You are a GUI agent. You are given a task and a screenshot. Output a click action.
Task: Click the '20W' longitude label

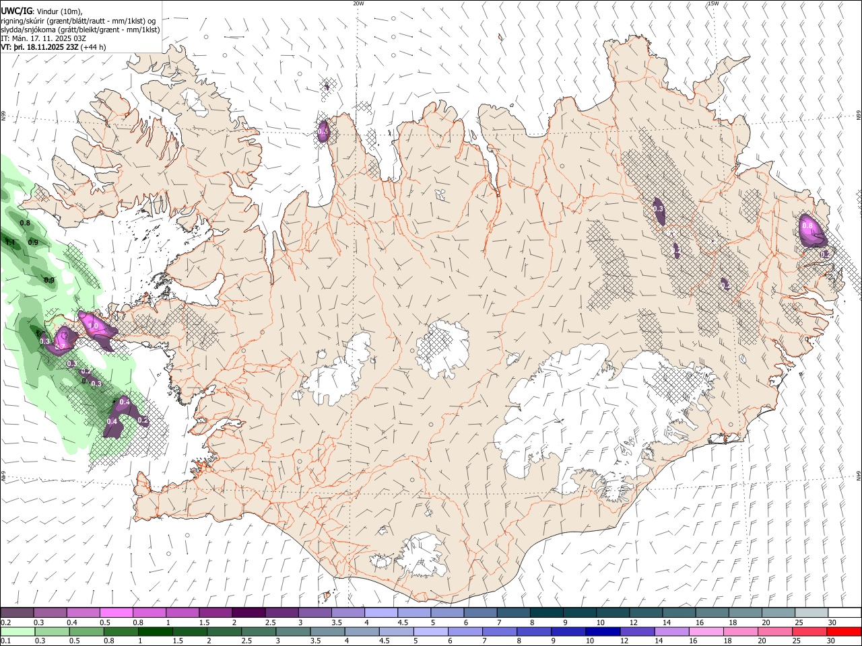tap(358, 3)
